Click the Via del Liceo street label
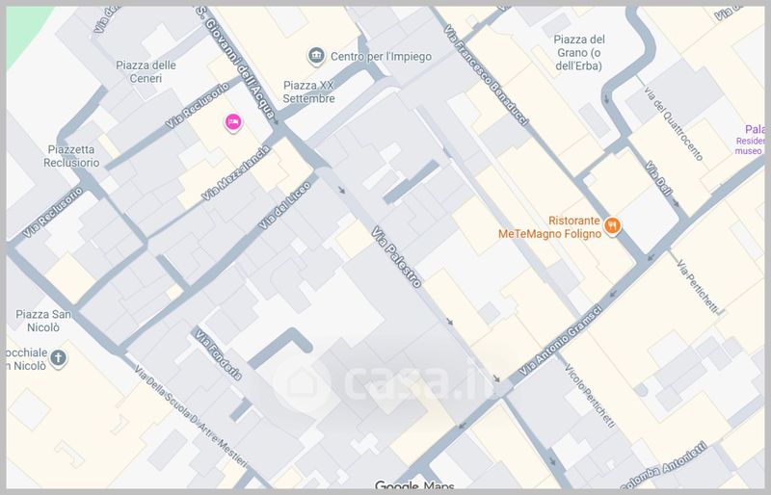This screenshot has width=771, height=495. (284, 205)
